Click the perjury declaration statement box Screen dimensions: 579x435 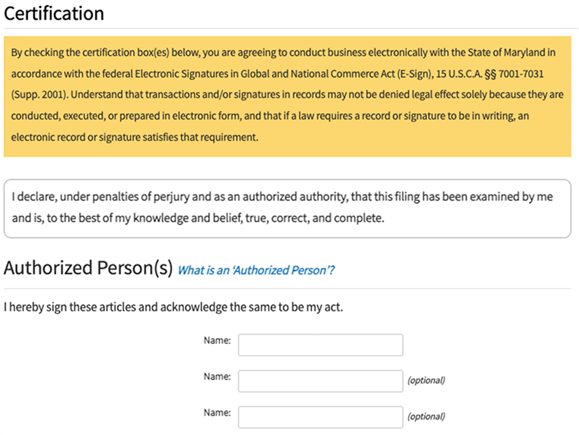point(287,209)
